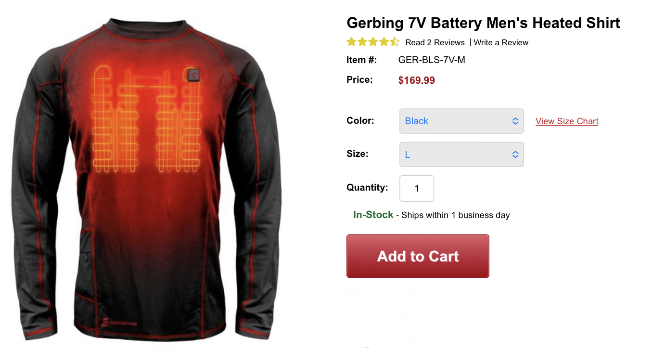The width and height of the screenshot is (653, 348).
Task: Click the product title Gerbing 7V Battery Men's Heated Shirt
Action: point(483,23)
